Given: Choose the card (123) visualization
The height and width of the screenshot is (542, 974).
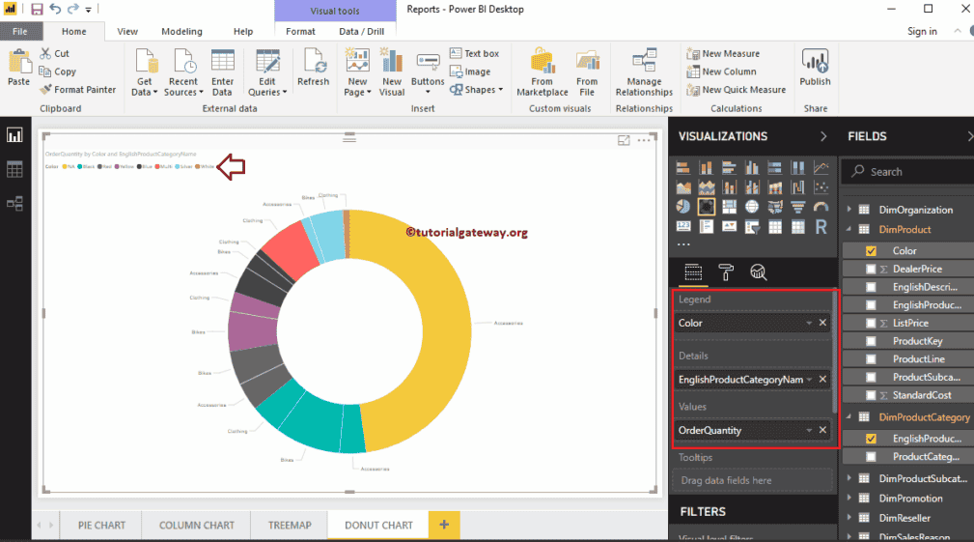Looking at the screenshot, I should coord(682,226).
